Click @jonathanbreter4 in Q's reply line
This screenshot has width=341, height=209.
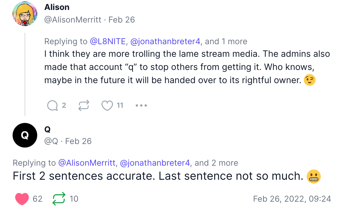click(x=155, y=163)
